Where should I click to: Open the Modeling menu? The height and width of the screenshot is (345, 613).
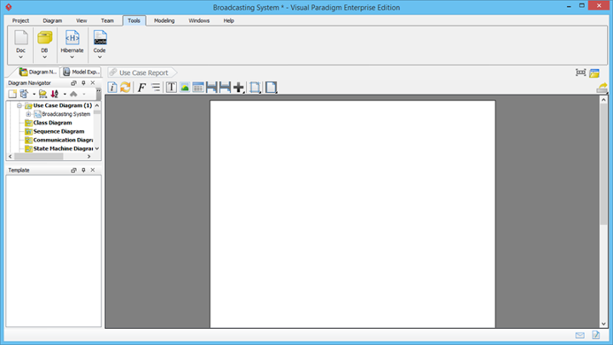(x=164, y=20)
